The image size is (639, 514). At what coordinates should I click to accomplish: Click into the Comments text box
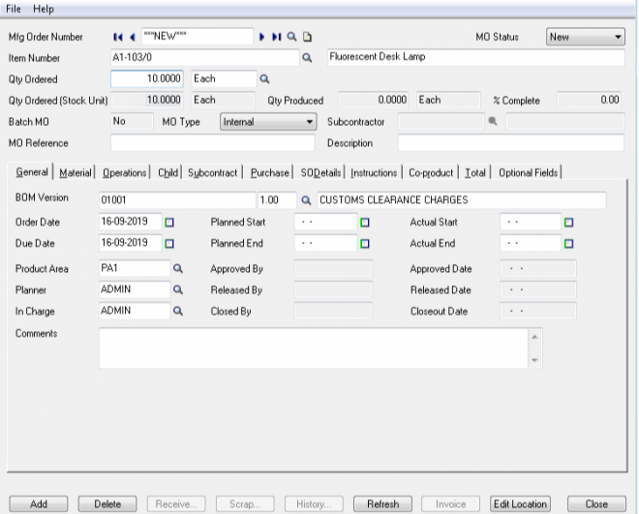click(313, 348)
